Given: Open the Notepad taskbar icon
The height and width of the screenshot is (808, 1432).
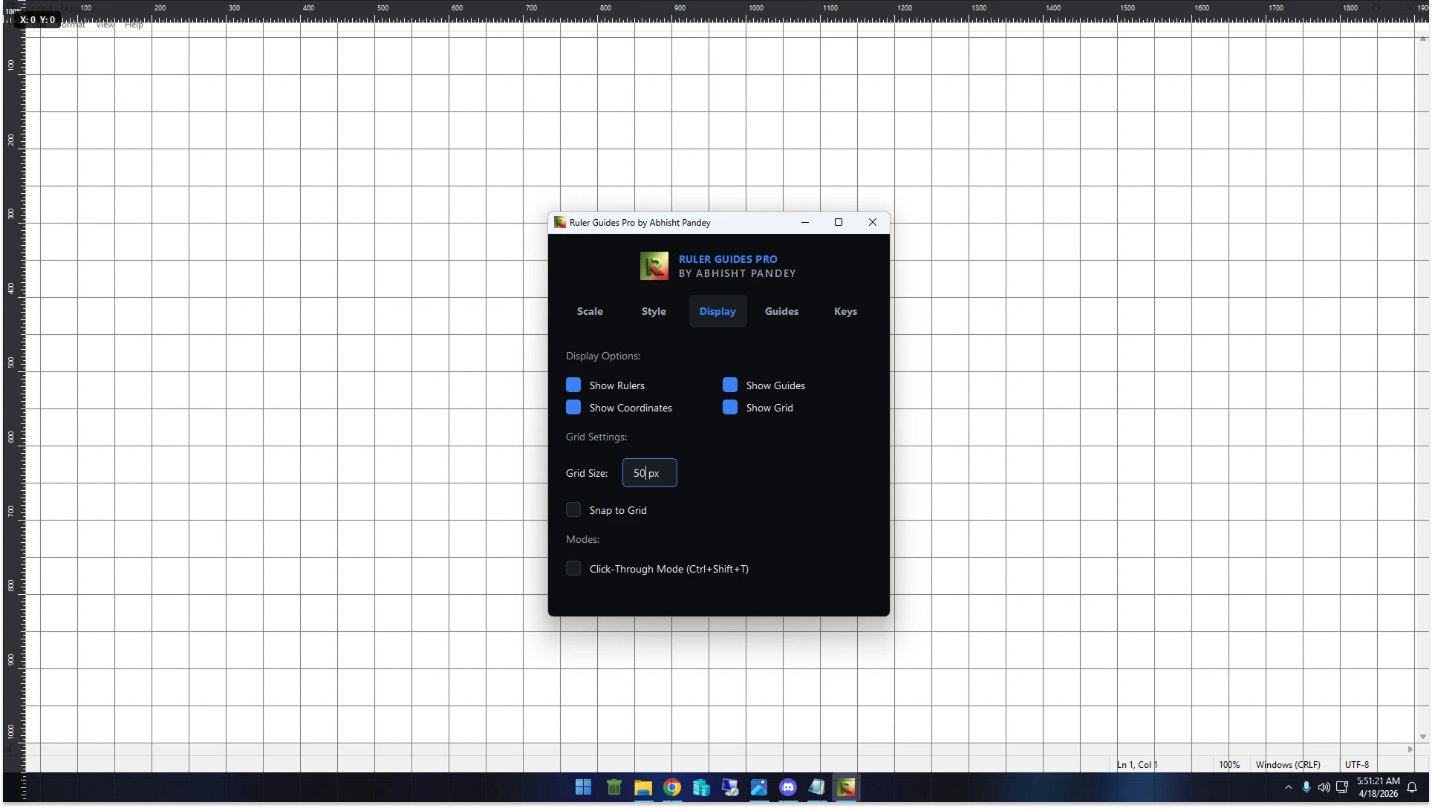Looking at the screenshot, I should pyautogui.click(x=816, y=787).
